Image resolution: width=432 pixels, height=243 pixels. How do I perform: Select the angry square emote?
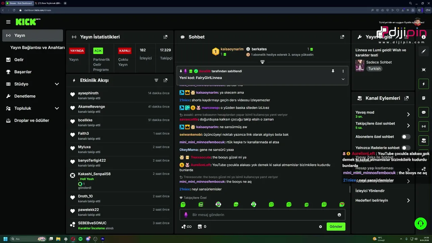[201, 204]
